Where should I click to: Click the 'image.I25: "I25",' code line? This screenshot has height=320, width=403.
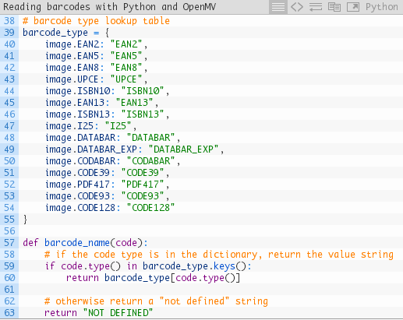pos(91,126)
